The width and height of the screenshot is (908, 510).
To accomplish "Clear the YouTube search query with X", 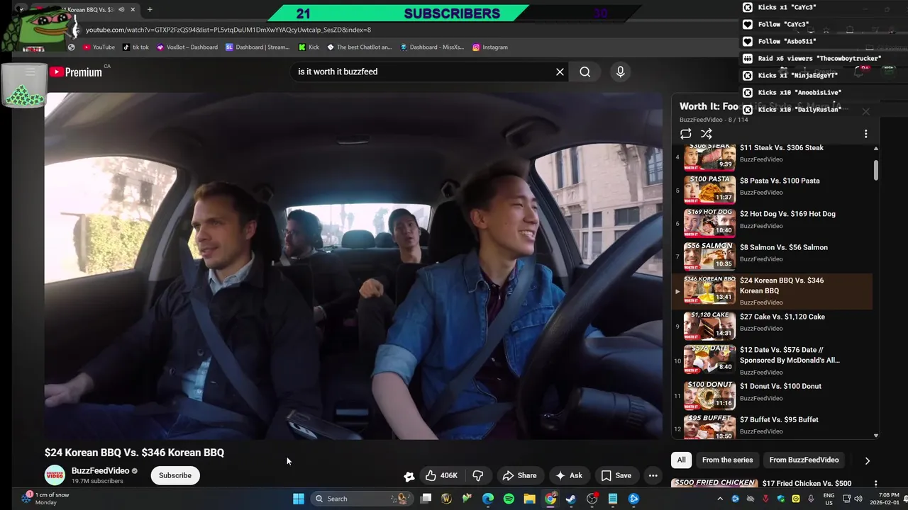I will click(x=560, y=72).
